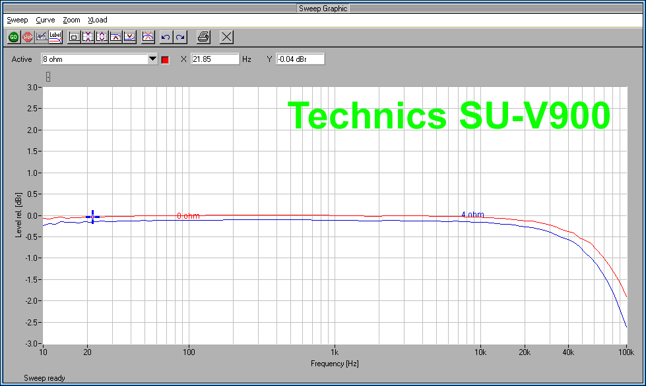The image size is (646, 386).
Task: Select the zoom area rectangle tool
Action: 74,37
